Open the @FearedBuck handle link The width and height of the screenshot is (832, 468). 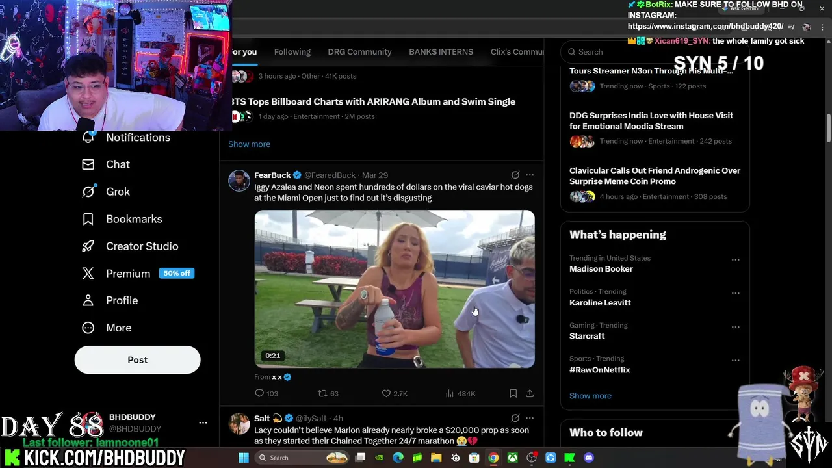coord(330,175)
